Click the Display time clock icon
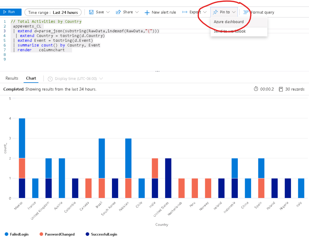This screenshot has height=240, width=309. pos(50,79)
